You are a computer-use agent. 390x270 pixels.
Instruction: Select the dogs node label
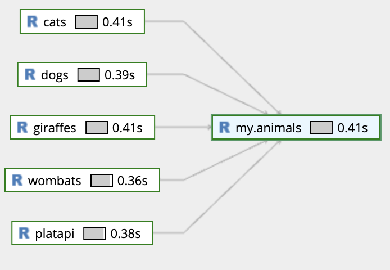(55, 75)
